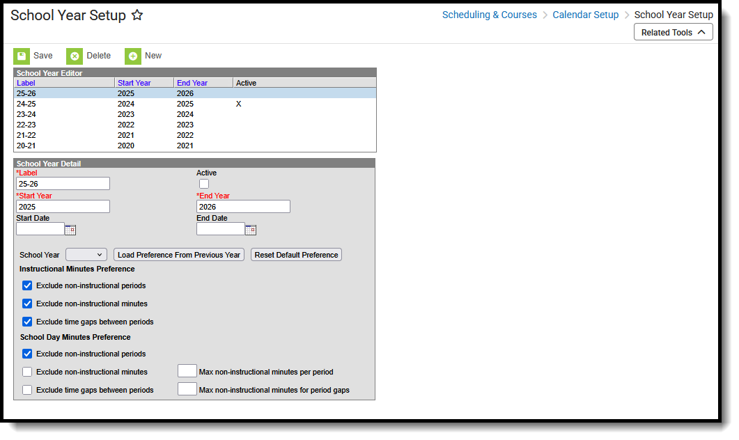
Task: Sort editor by Label column
Action: [26, 83]
